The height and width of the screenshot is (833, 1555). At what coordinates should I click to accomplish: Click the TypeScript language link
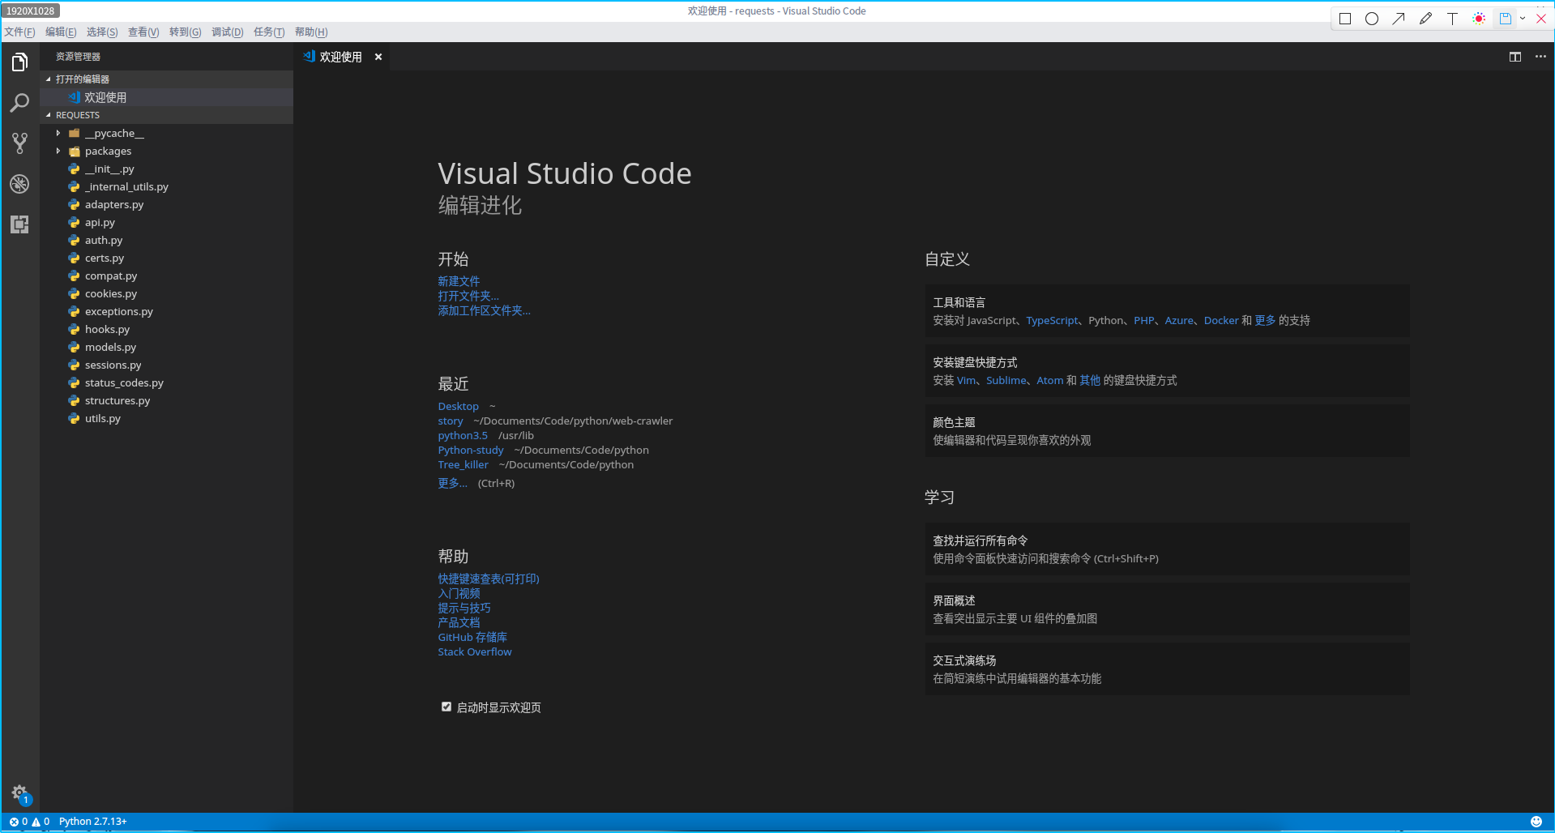click(x=1052, y=320)
